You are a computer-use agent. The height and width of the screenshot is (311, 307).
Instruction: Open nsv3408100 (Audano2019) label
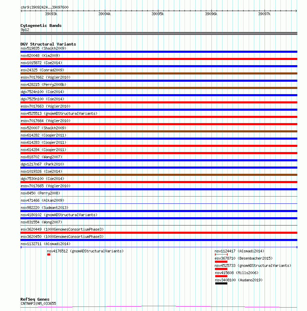tap(239, 280)
